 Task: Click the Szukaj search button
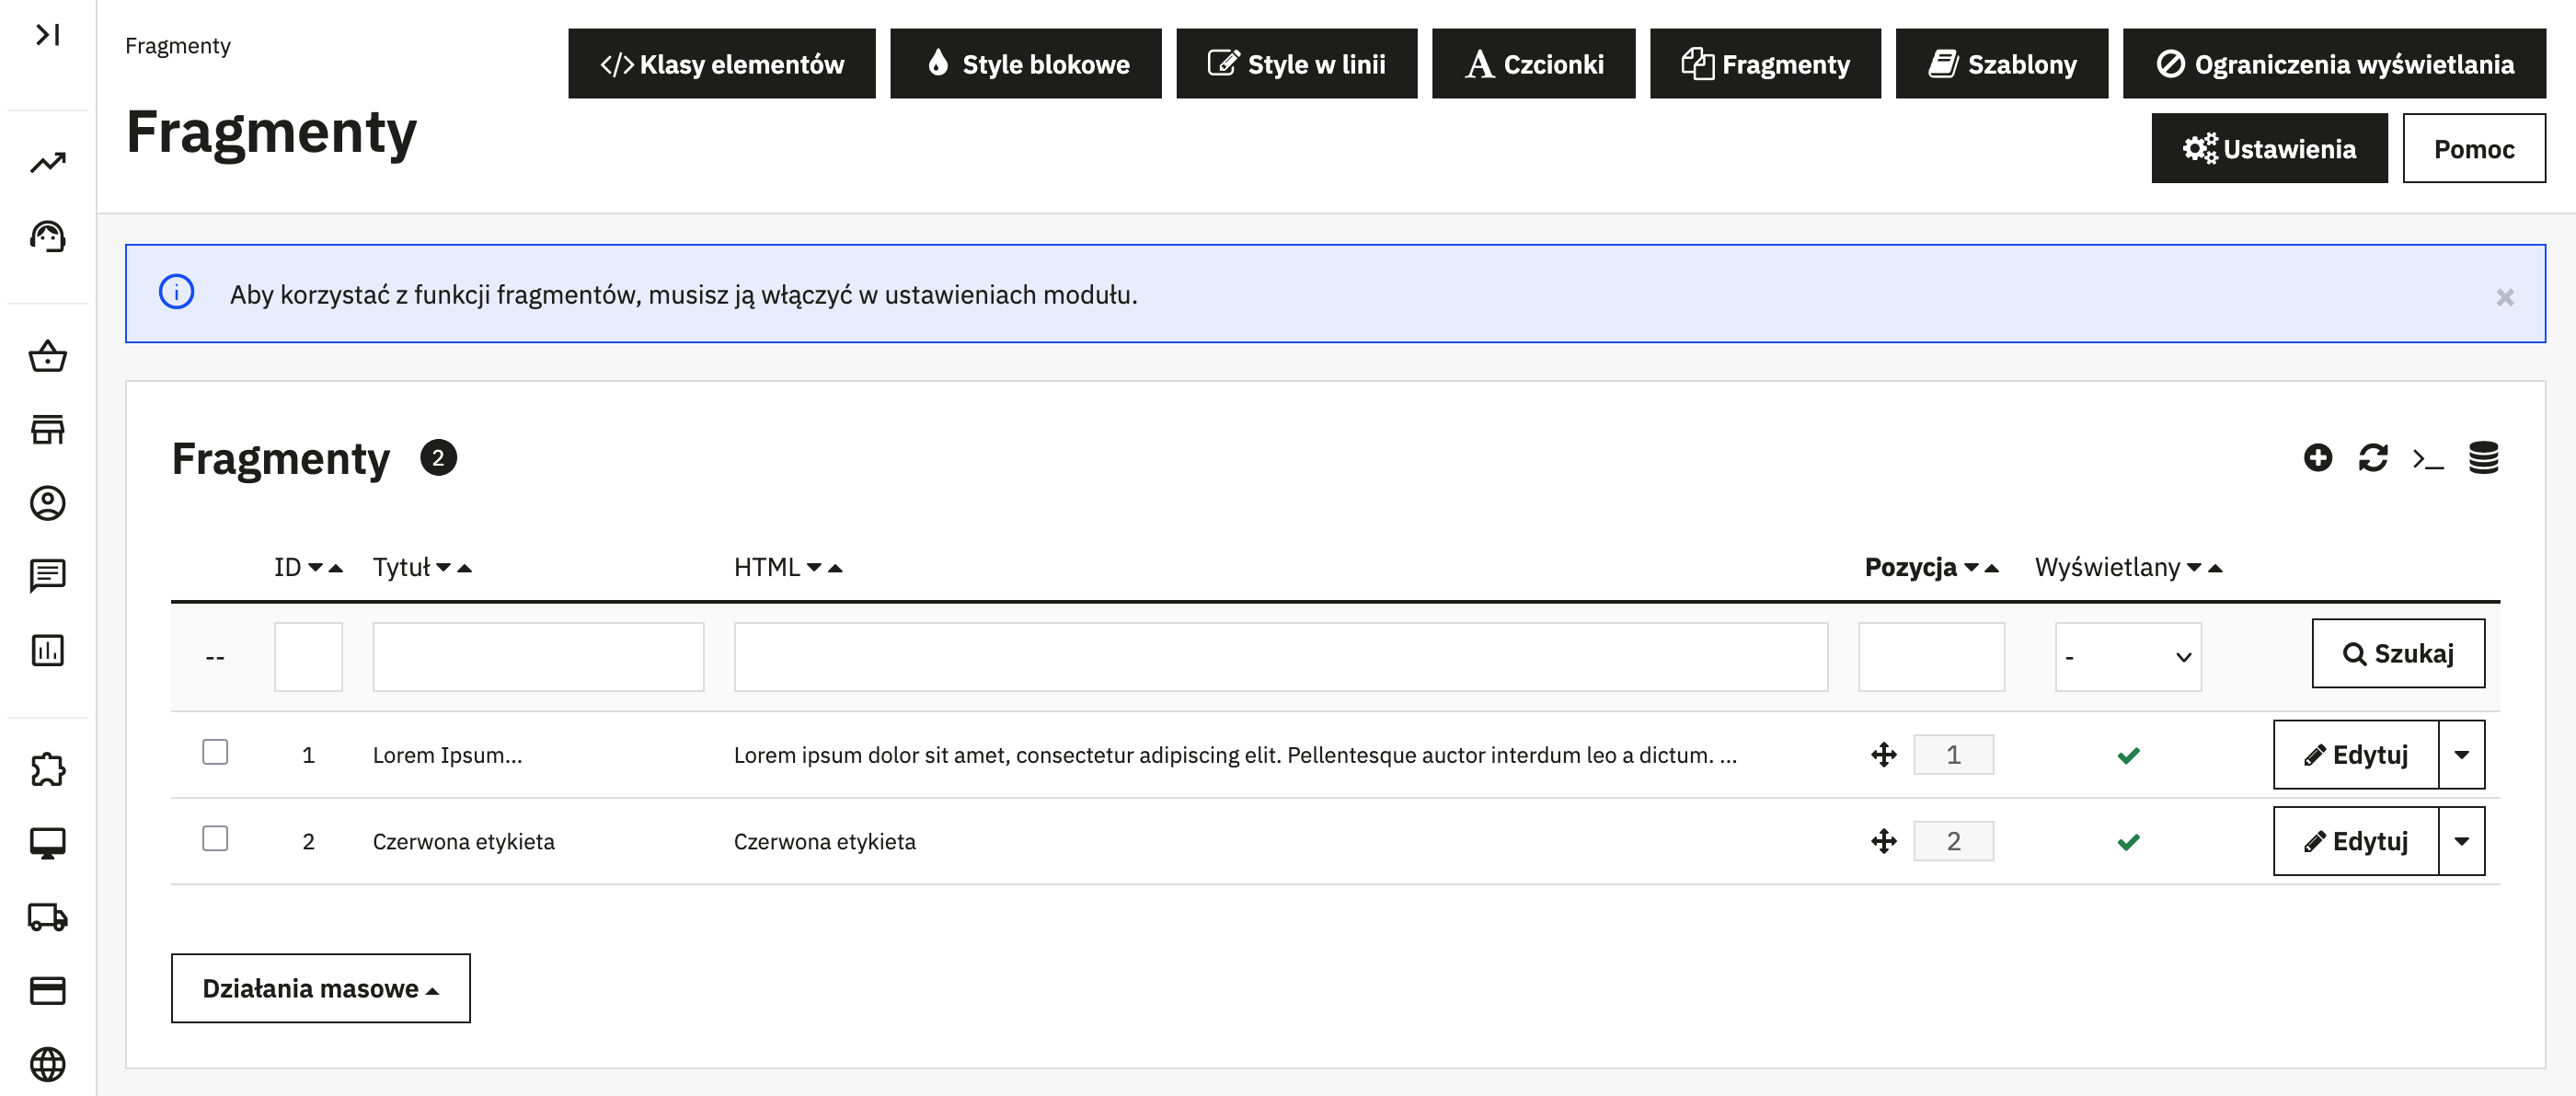2397,653
